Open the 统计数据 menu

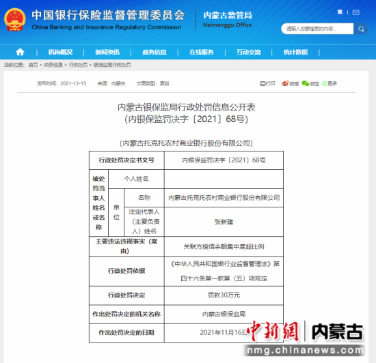[295, 52]
